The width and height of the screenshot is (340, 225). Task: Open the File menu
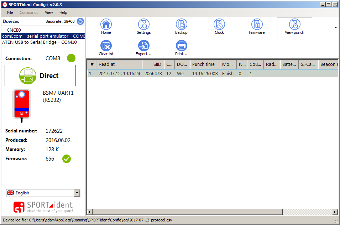coord(10,12)
